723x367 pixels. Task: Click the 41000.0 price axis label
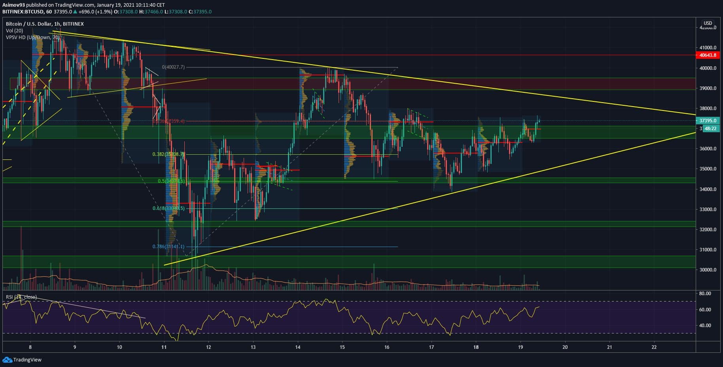tap(708, 48)
